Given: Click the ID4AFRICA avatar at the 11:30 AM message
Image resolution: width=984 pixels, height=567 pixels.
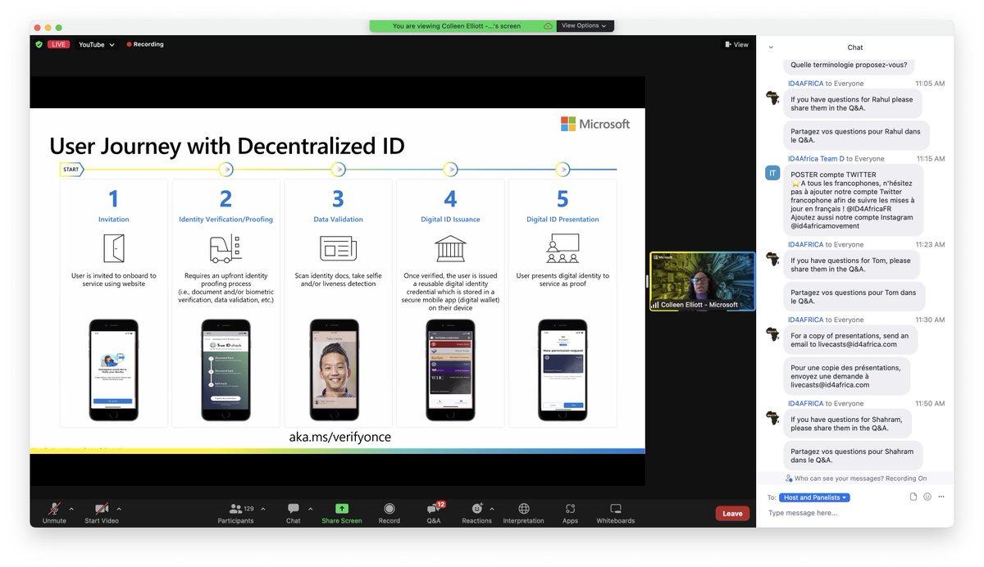Looking at the screenshot, I should point(772,333).
